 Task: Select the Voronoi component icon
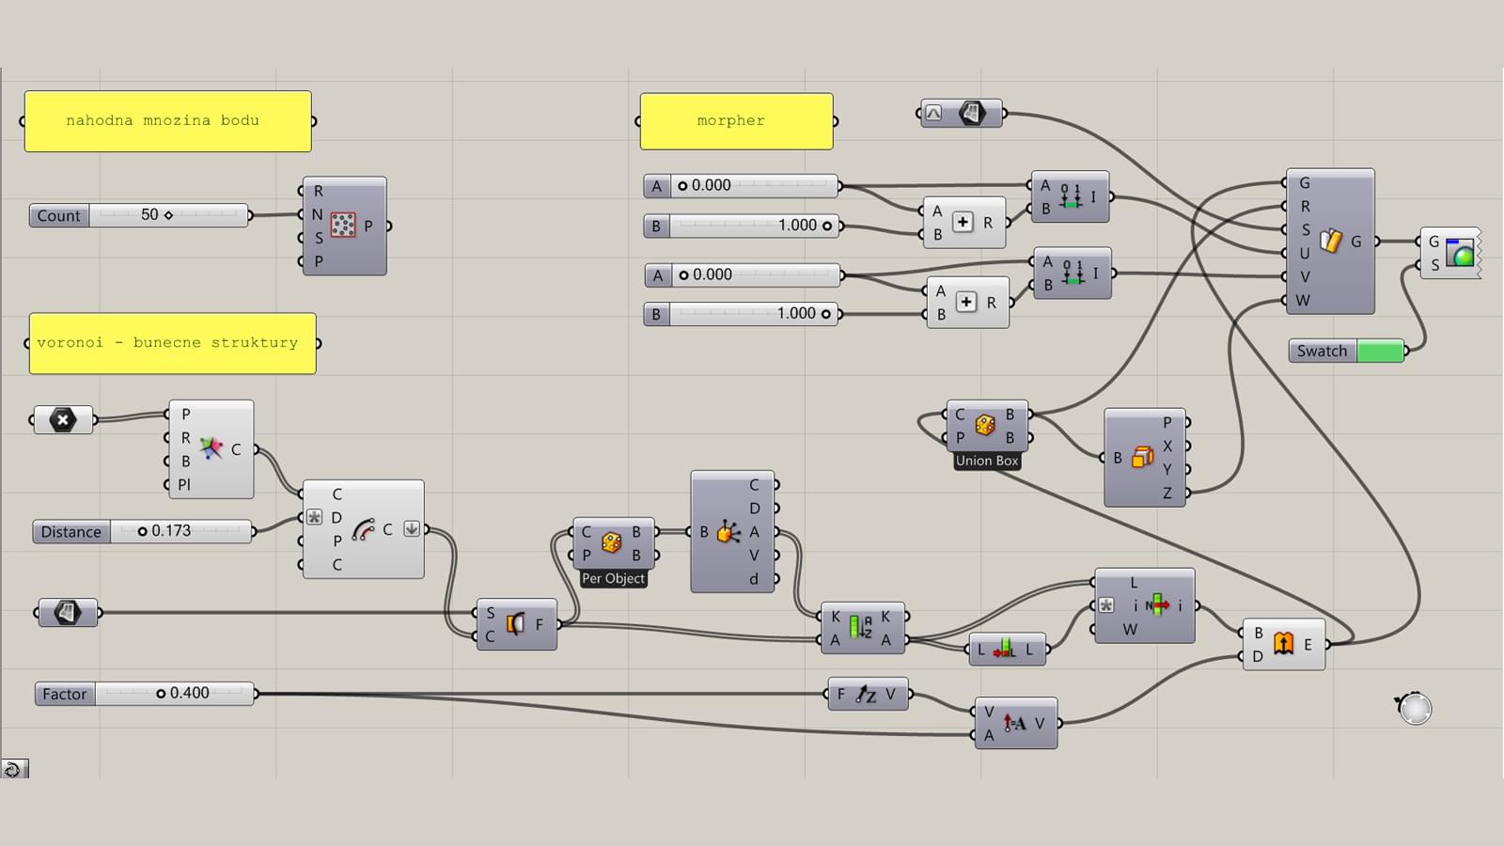pyautogui.click(x=211, y=448)
